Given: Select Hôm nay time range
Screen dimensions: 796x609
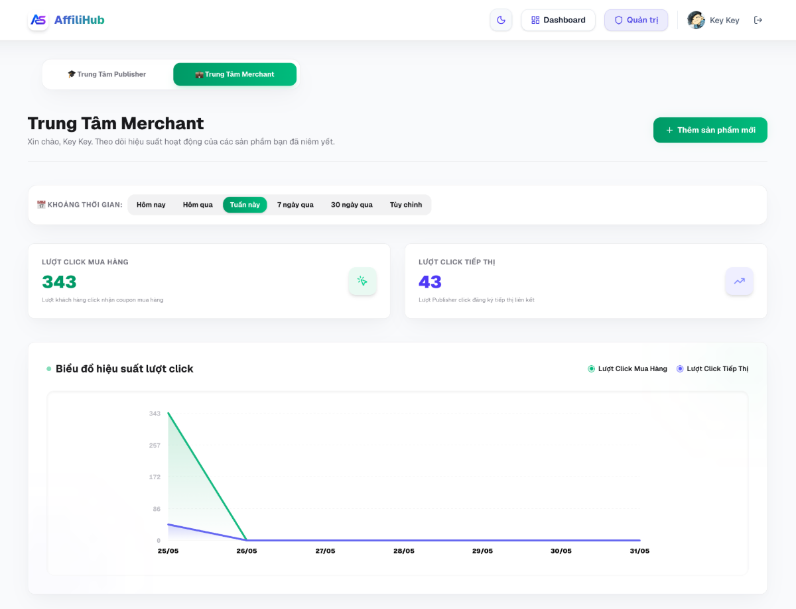Looking at the screenshot, I should coord(151,205).
